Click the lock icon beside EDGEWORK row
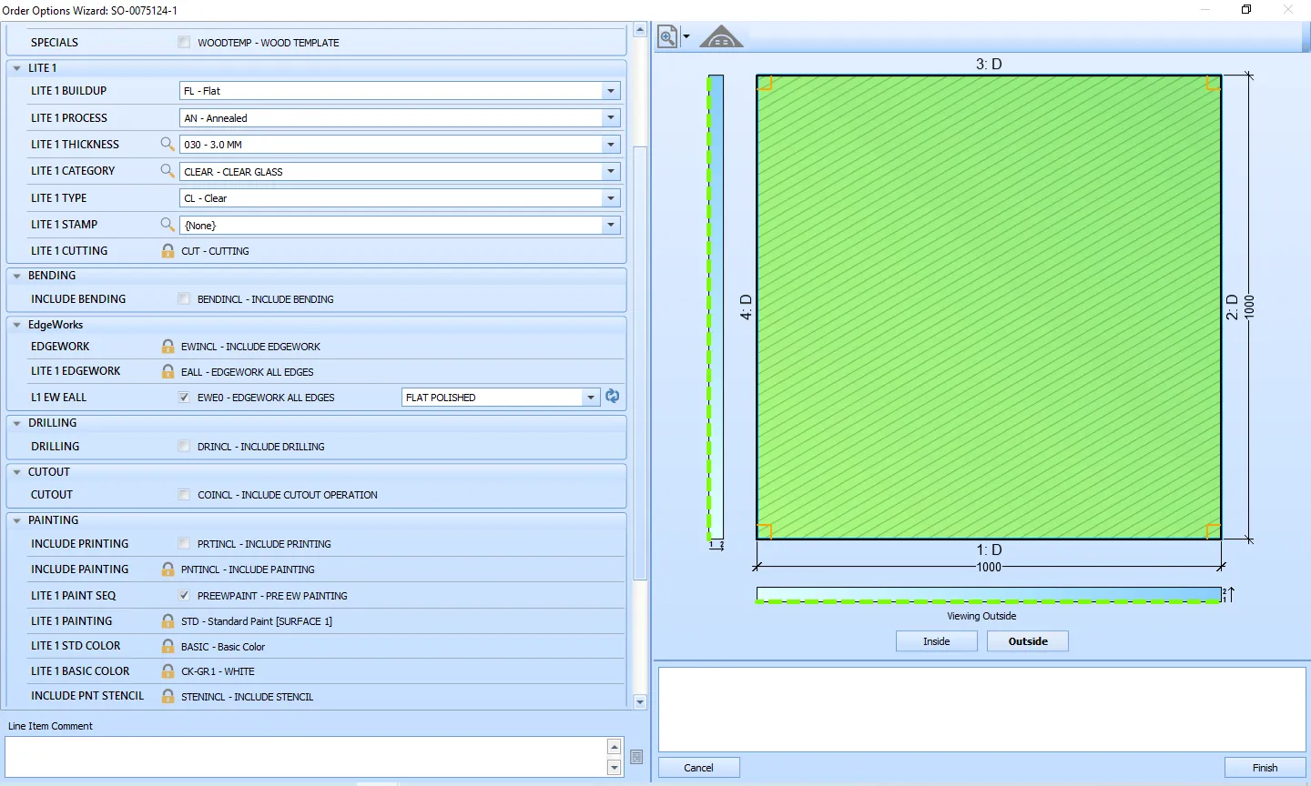 [x=168, y=346]
